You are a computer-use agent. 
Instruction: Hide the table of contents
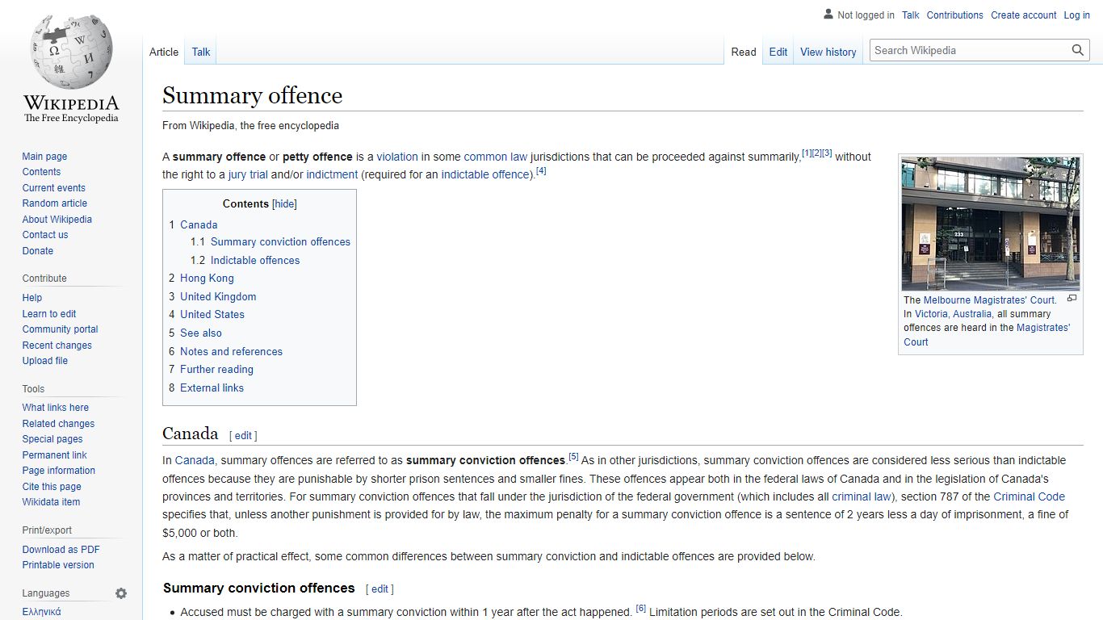tap(284, 204)
